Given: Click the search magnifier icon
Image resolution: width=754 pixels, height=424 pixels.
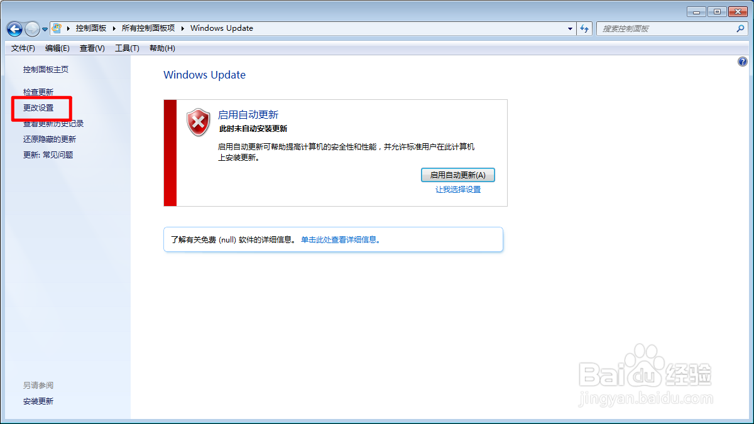Looking at the screenshot, I should (740, 29).
